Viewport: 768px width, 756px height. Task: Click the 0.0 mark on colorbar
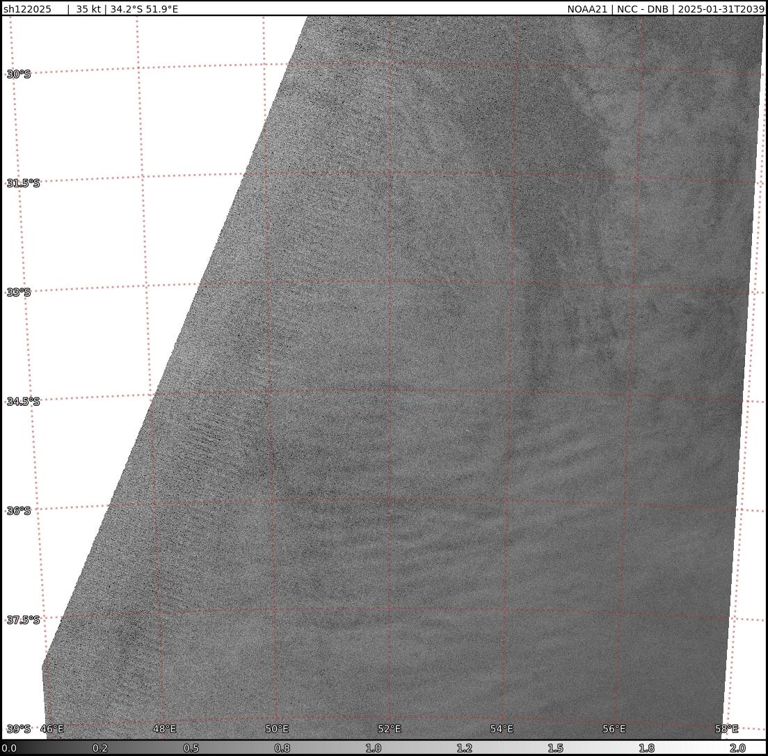(x=9, y=748)
